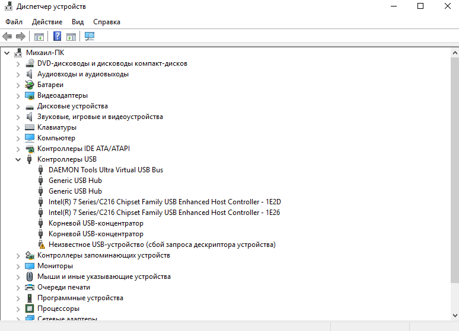
Task: Expand the Батареи category
Action: tap(18, 85)
